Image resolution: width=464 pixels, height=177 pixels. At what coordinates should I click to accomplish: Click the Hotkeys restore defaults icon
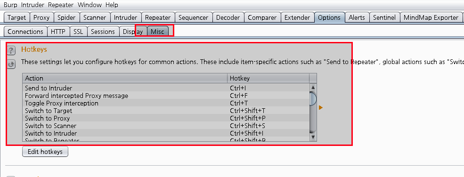pos(11,64)
